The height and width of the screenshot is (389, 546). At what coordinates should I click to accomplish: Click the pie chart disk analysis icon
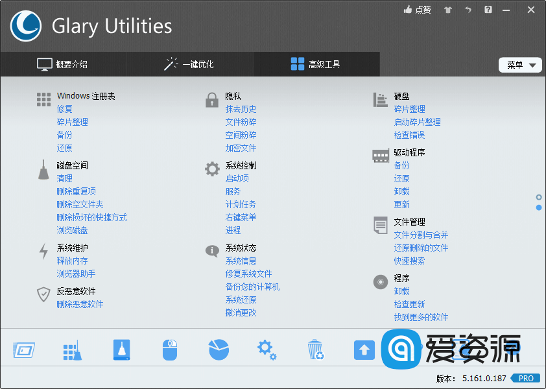click(218, 350)
